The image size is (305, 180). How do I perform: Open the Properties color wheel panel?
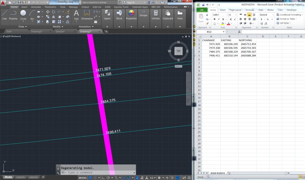(131, 15)
